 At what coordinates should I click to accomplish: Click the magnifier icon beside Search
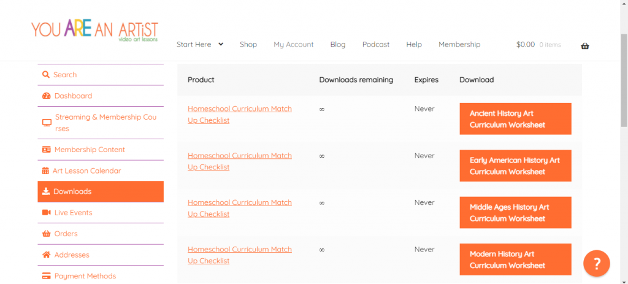pyautogui.click(x=46, y=74)
